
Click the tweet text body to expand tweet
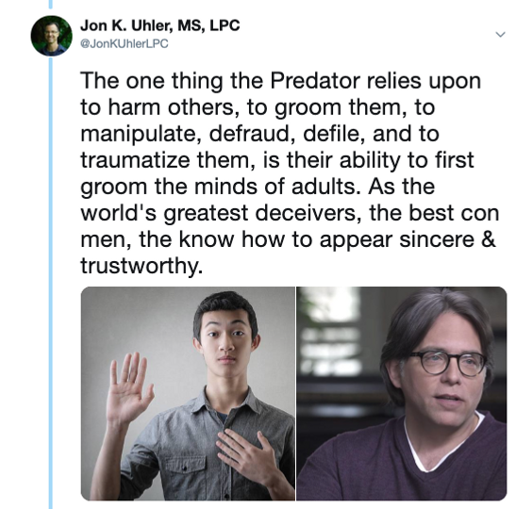pyautogui.click(x=291, y=172)
